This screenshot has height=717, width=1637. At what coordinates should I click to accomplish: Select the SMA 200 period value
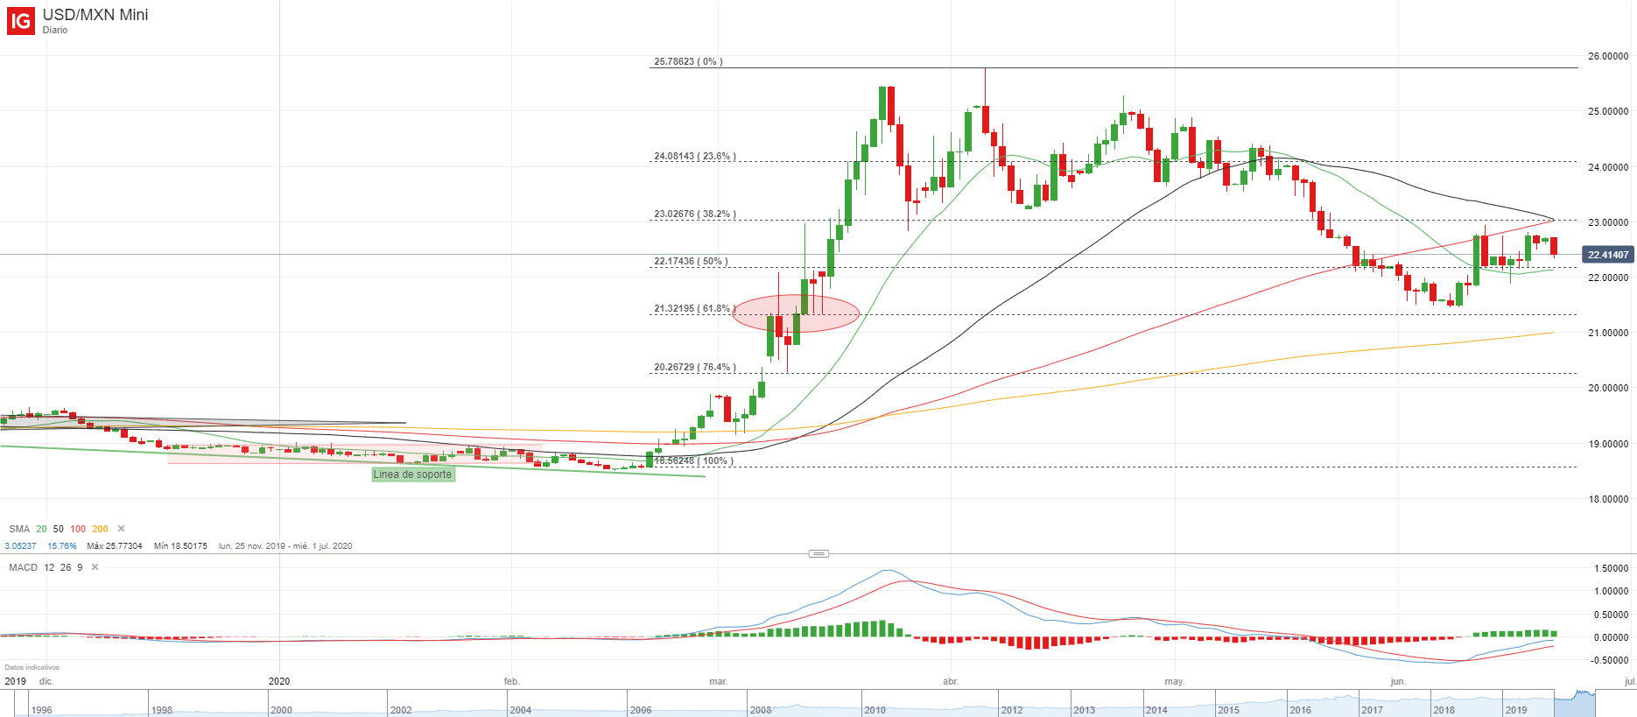point(100,529)
